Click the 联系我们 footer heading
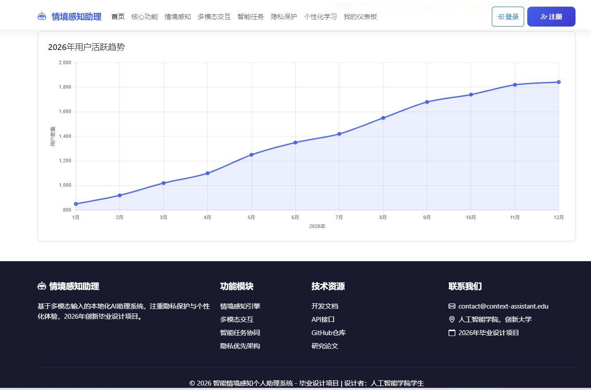The width and height of the screenshot is (591, 390). (465, 286)
